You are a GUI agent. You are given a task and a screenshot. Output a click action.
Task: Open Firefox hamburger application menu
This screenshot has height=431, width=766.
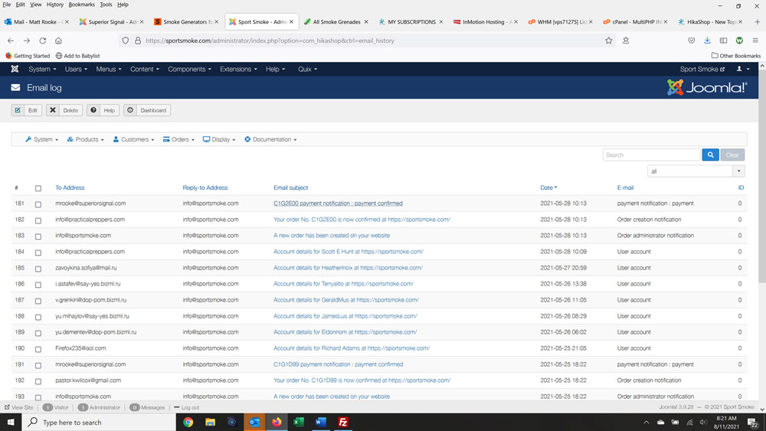pyautogui.click(x=755, y=41)
